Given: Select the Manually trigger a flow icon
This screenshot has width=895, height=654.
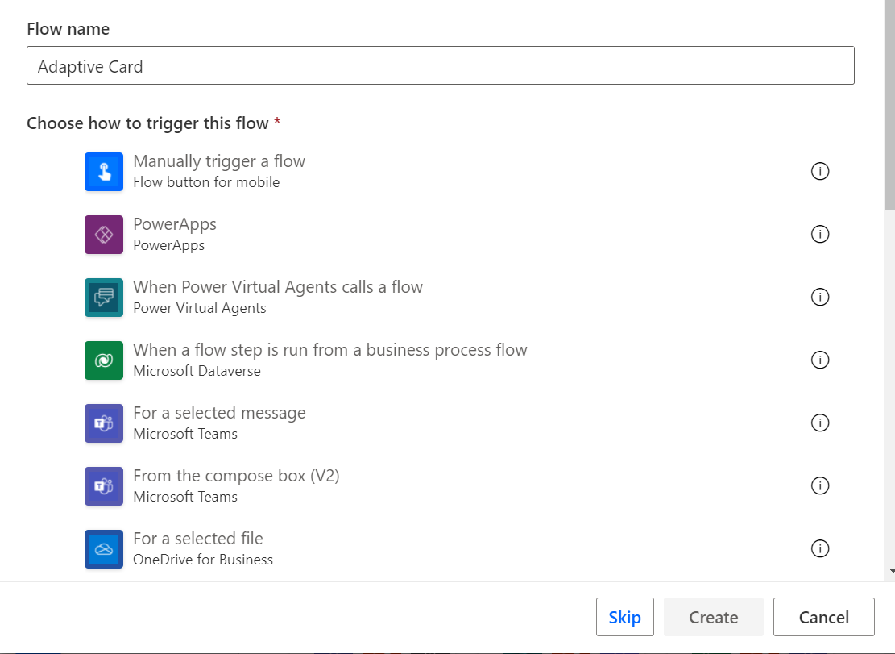Looking at the screenshot, I should tap(104, 172).
